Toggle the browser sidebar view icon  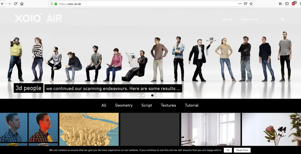tap(287, 4)
